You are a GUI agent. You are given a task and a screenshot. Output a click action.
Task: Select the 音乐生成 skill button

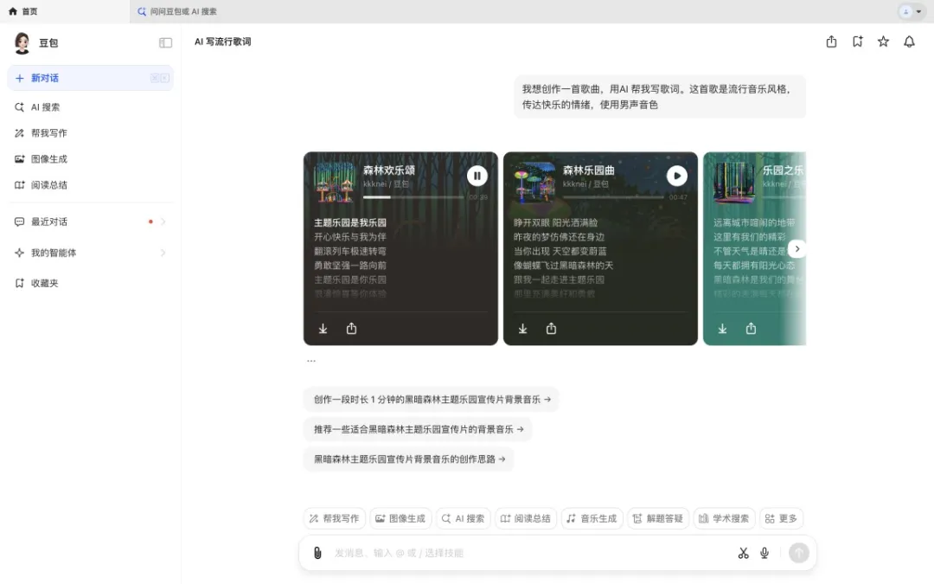(x=592, y=518)
